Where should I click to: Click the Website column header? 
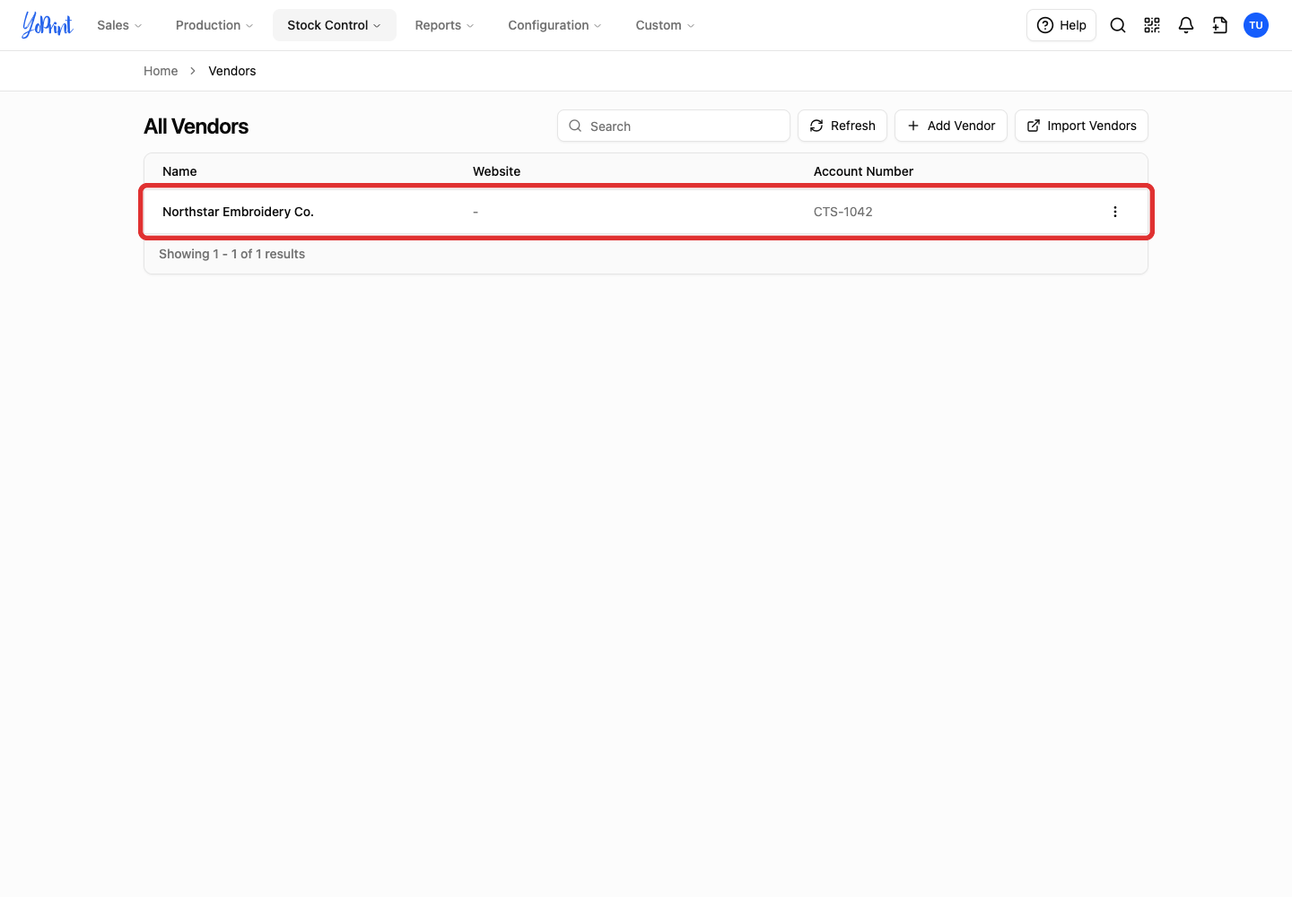tap(496, 171)
